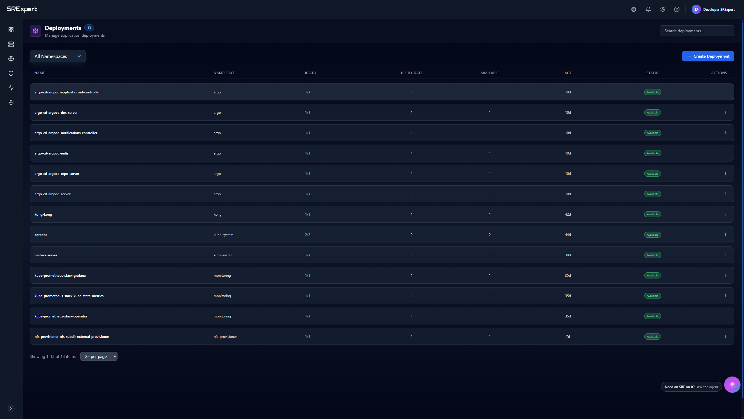The image size is (744, 419).
Task: Open actions menu for kube-prometheus-stack-operator
Action: [726, 316]
